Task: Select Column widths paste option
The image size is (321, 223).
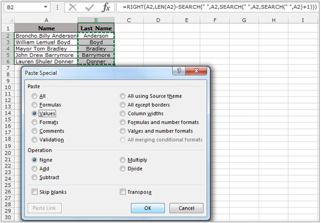Action: (122, 113)
